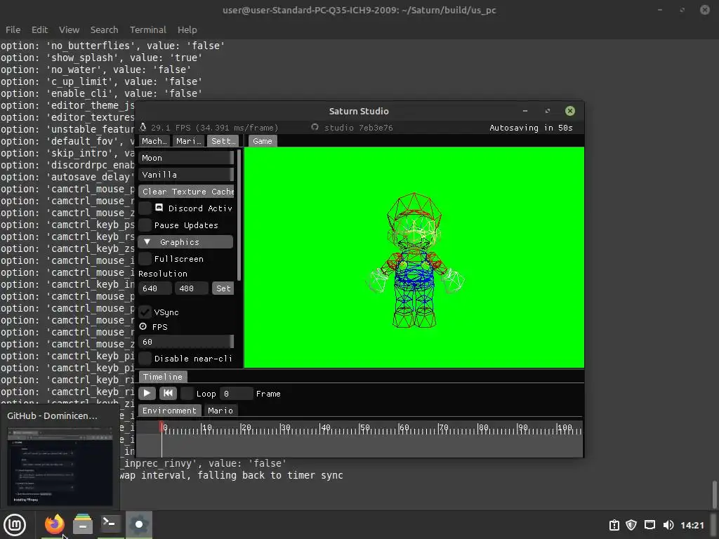Open the Linux Mint start menu

coord(15,525)
